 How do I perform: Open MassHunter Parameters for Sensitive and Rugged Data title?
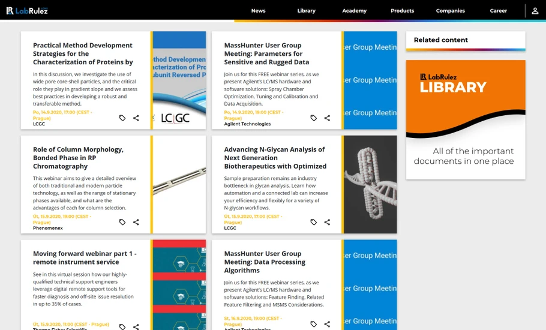pyautogui.click(x=266, y=53)
